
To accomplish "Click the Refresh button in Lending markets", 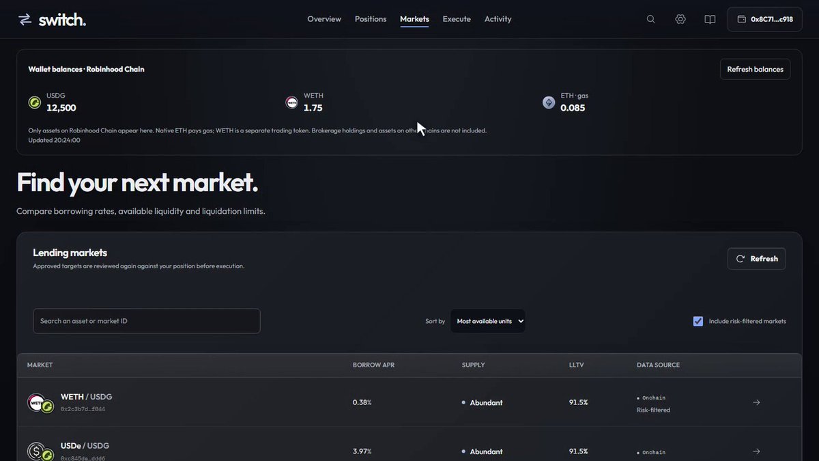I will click(757, 259).
